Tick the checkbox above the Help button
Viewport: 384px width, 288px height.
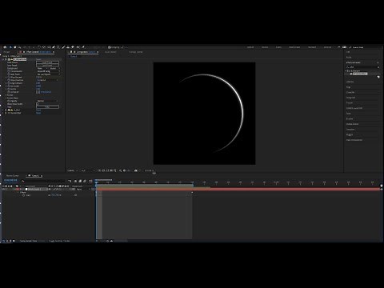[x=38, y=104]
